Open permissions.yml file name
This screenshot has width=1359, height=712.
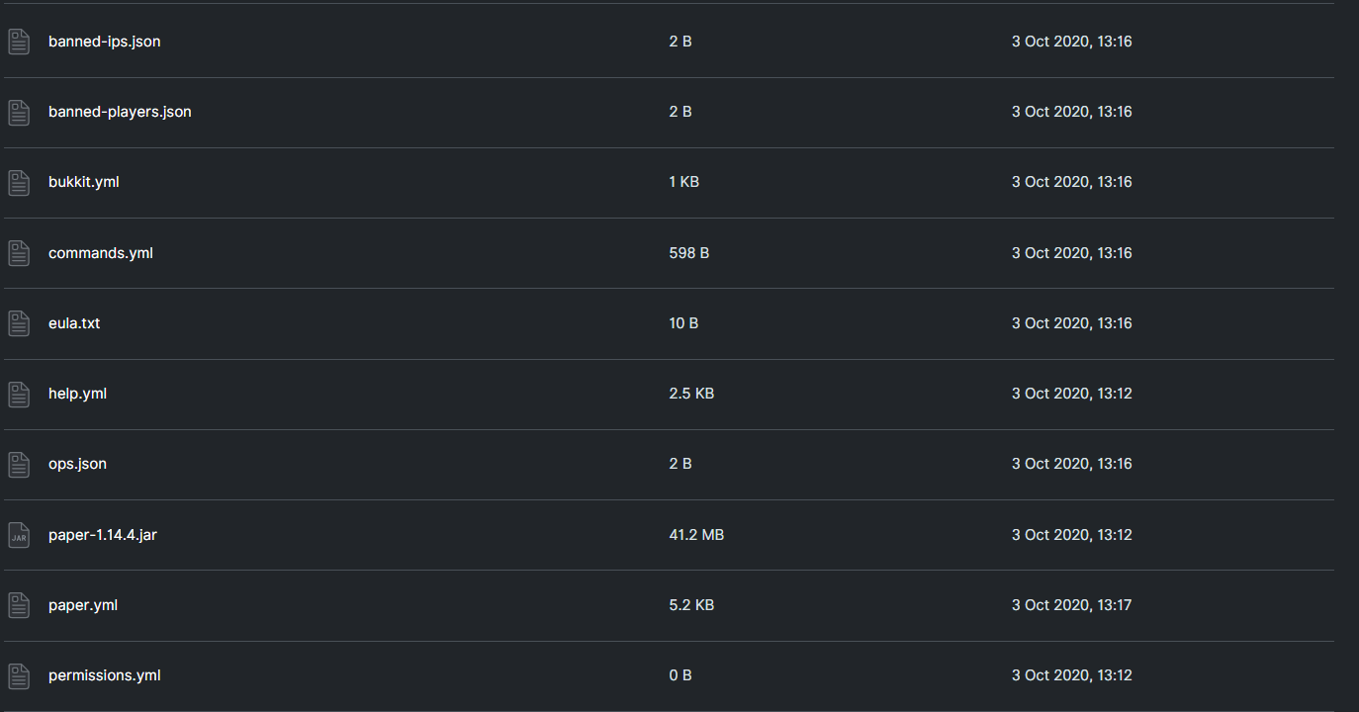(x=105, y=675)
